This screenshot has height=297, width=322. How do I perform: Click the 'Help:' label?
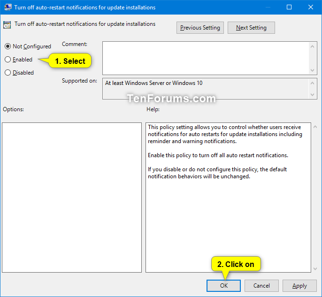point(153,109)
